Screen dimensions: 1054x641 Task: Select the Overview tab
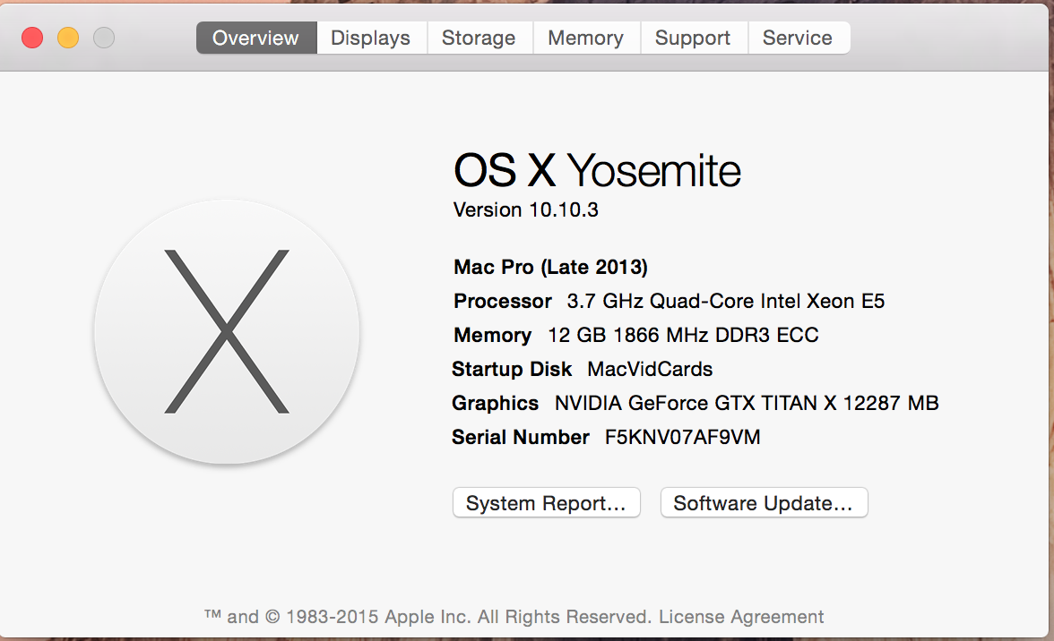[255, 38]
